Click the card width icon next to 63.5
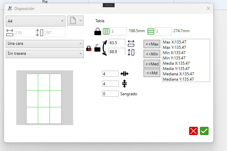Viewport: 227px width, 151px height. [x=131, y=43]
